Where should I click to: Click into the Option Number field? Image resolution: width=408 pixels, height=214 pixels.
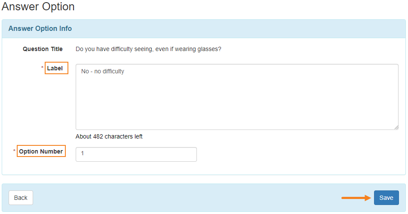pos(136,154)
